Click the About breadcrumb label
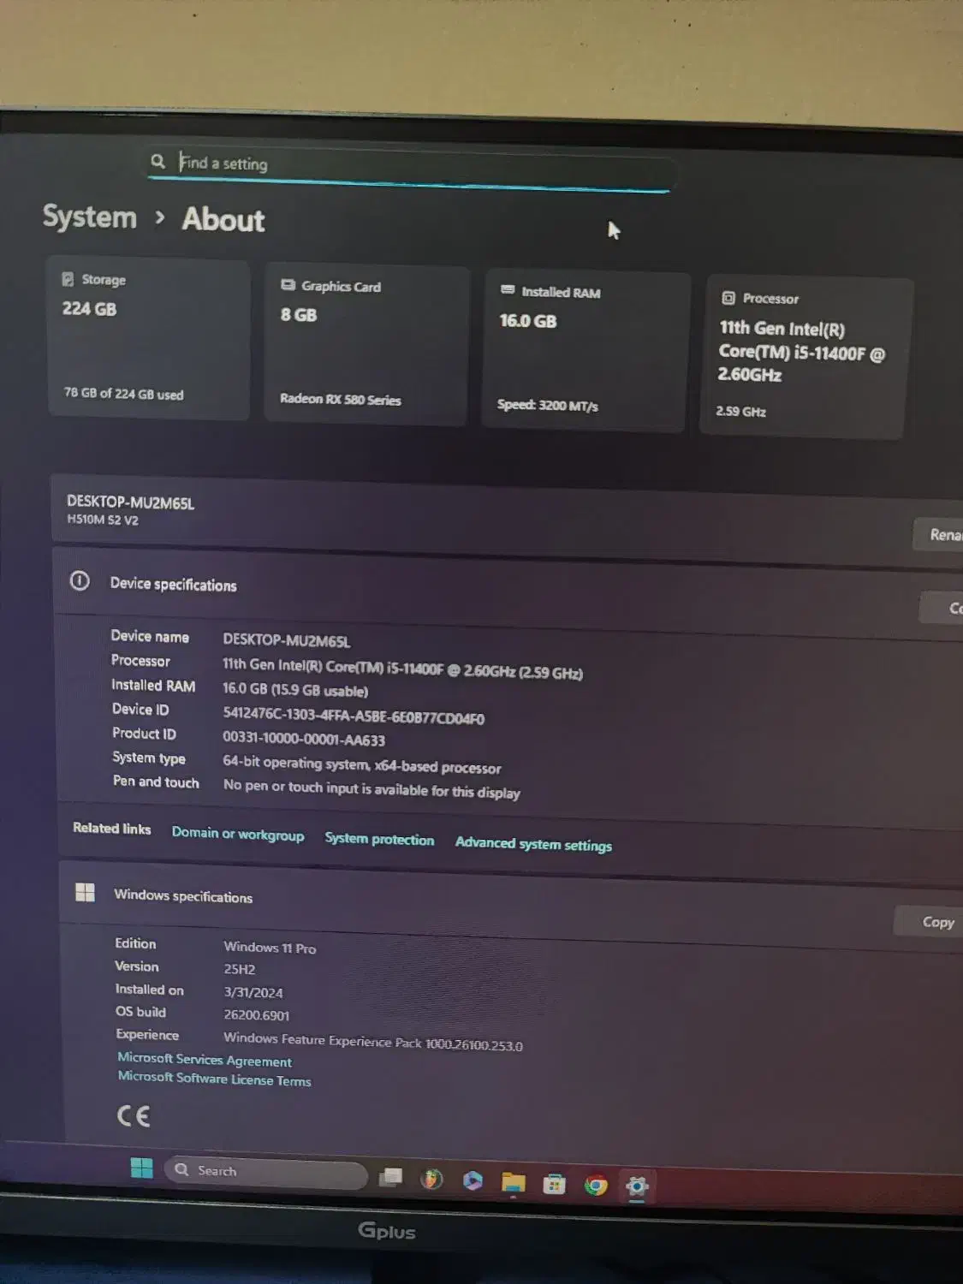This screenshot has width=963, height=1284. click(x=222, y=220)
